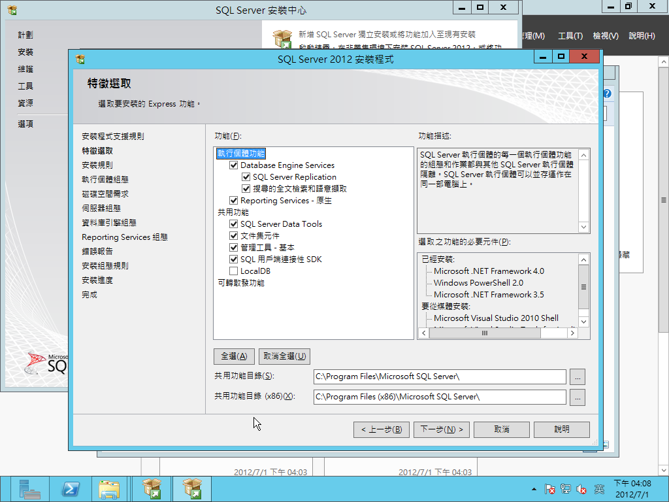
Task: Click 英 input method indicator
Action: [600, 489]
